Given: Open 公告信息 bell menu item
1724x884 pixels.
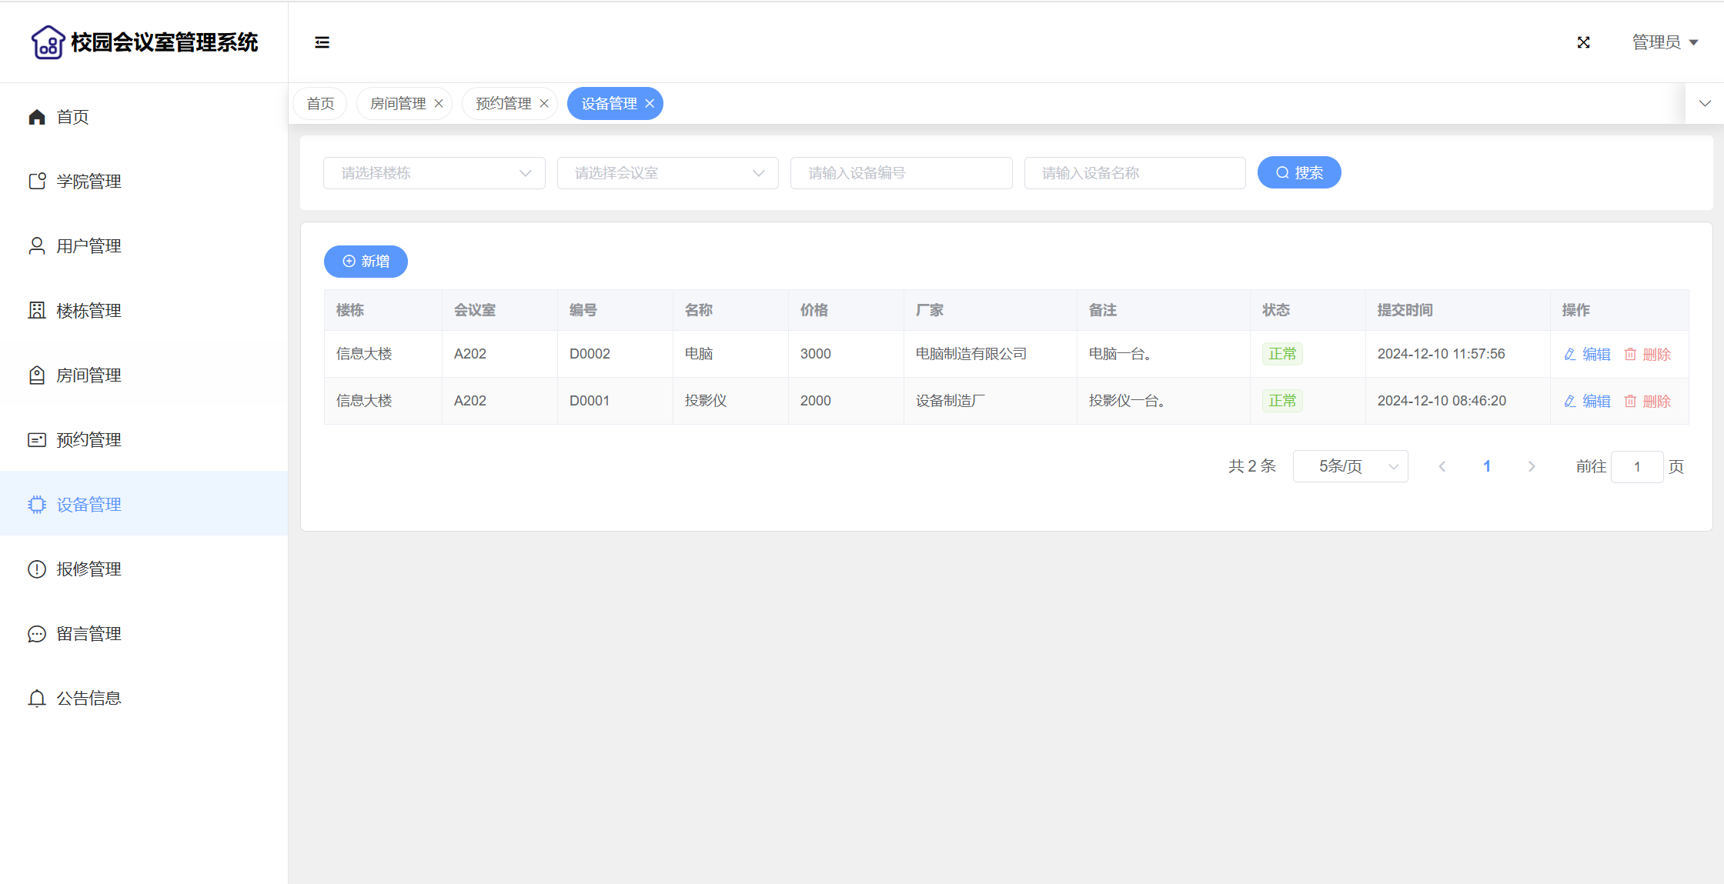Looking at the screenshot, I should 89,699.
